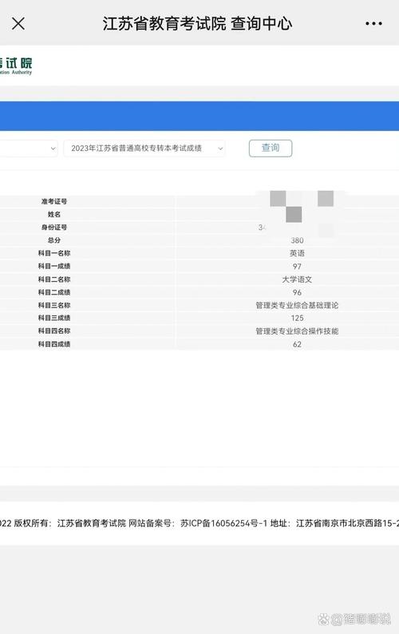This screenshot has width=399, height=634.
Task: Expand the left partially hidden dropdown arrow
Action: (x=53, y=149)
